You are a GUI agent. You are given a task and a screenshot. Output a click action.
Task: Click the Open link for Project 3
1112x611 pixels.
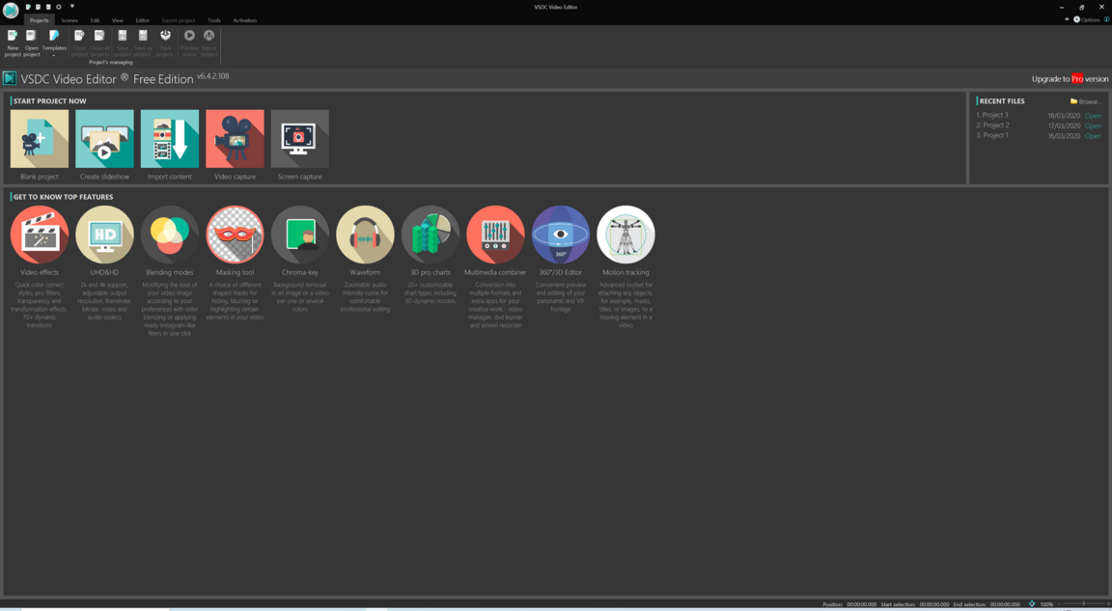(x=1093, y=116)
